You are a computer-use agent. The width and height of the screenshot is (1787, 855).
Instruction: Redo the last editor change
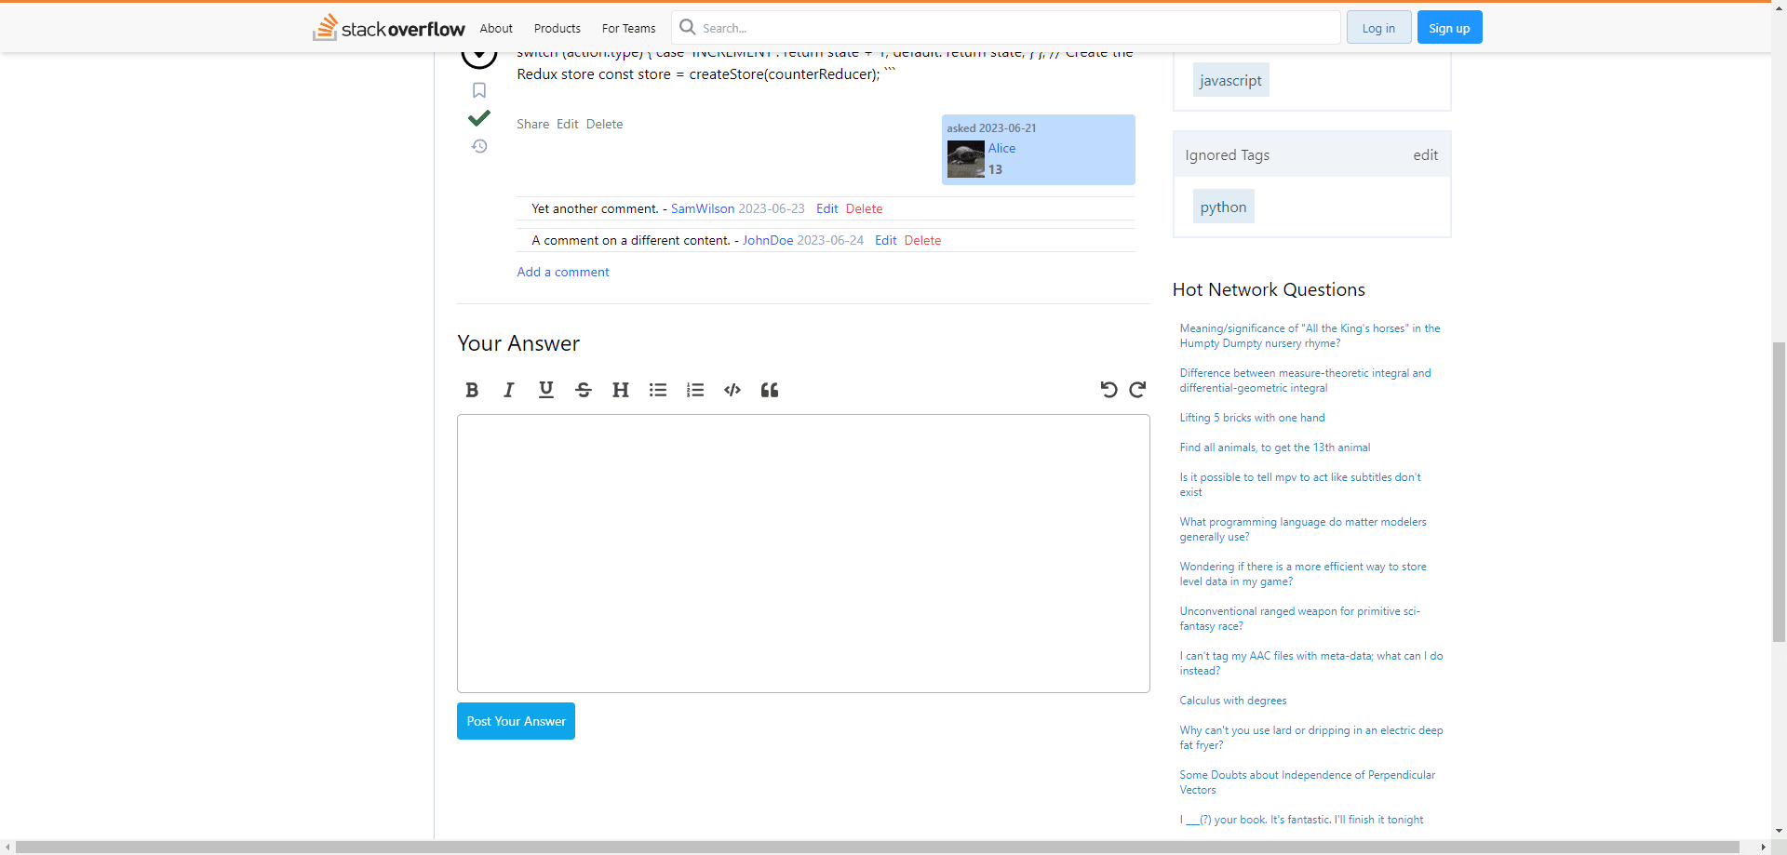[1137, 390]
